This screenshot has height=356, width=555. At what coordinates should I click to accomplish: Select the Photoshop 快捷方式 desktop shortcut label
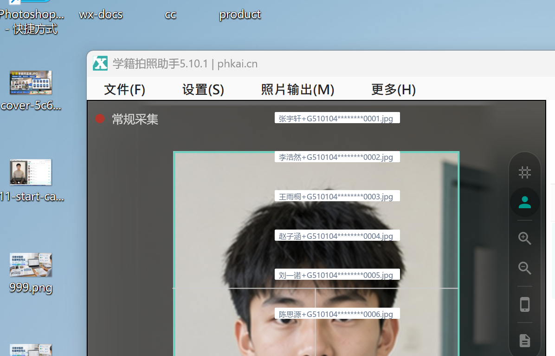click(x=32, y=21)
